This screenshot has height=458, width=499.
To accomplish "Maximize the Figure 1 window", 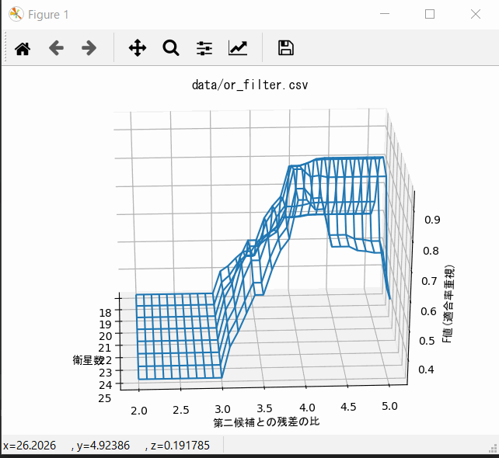I will click(x=430, y=14).
